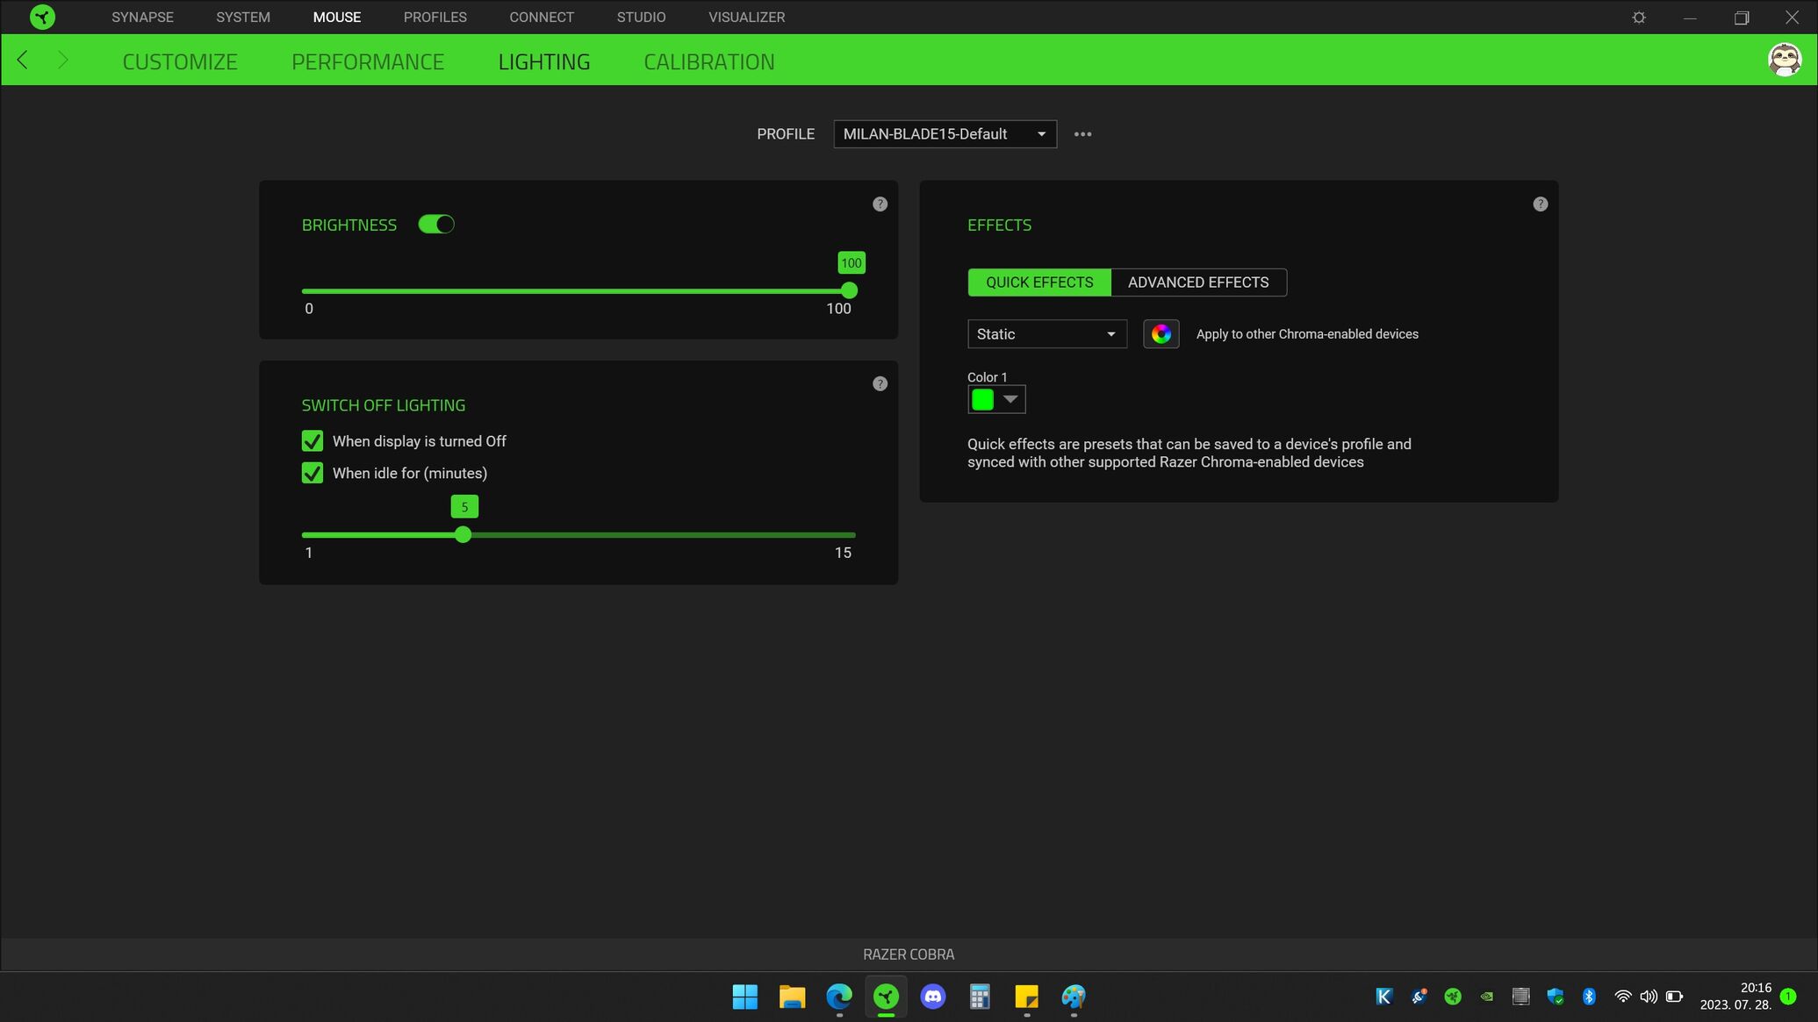1818x1022 pixels.
Task: Click the Chroma color wheel sync icon
Action: coord(1161,334)
